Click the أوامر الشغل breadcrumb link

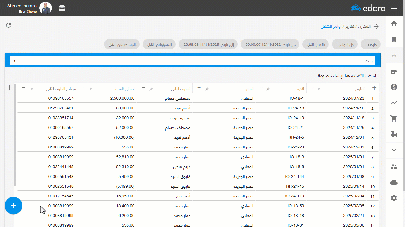tap(331, 26)
